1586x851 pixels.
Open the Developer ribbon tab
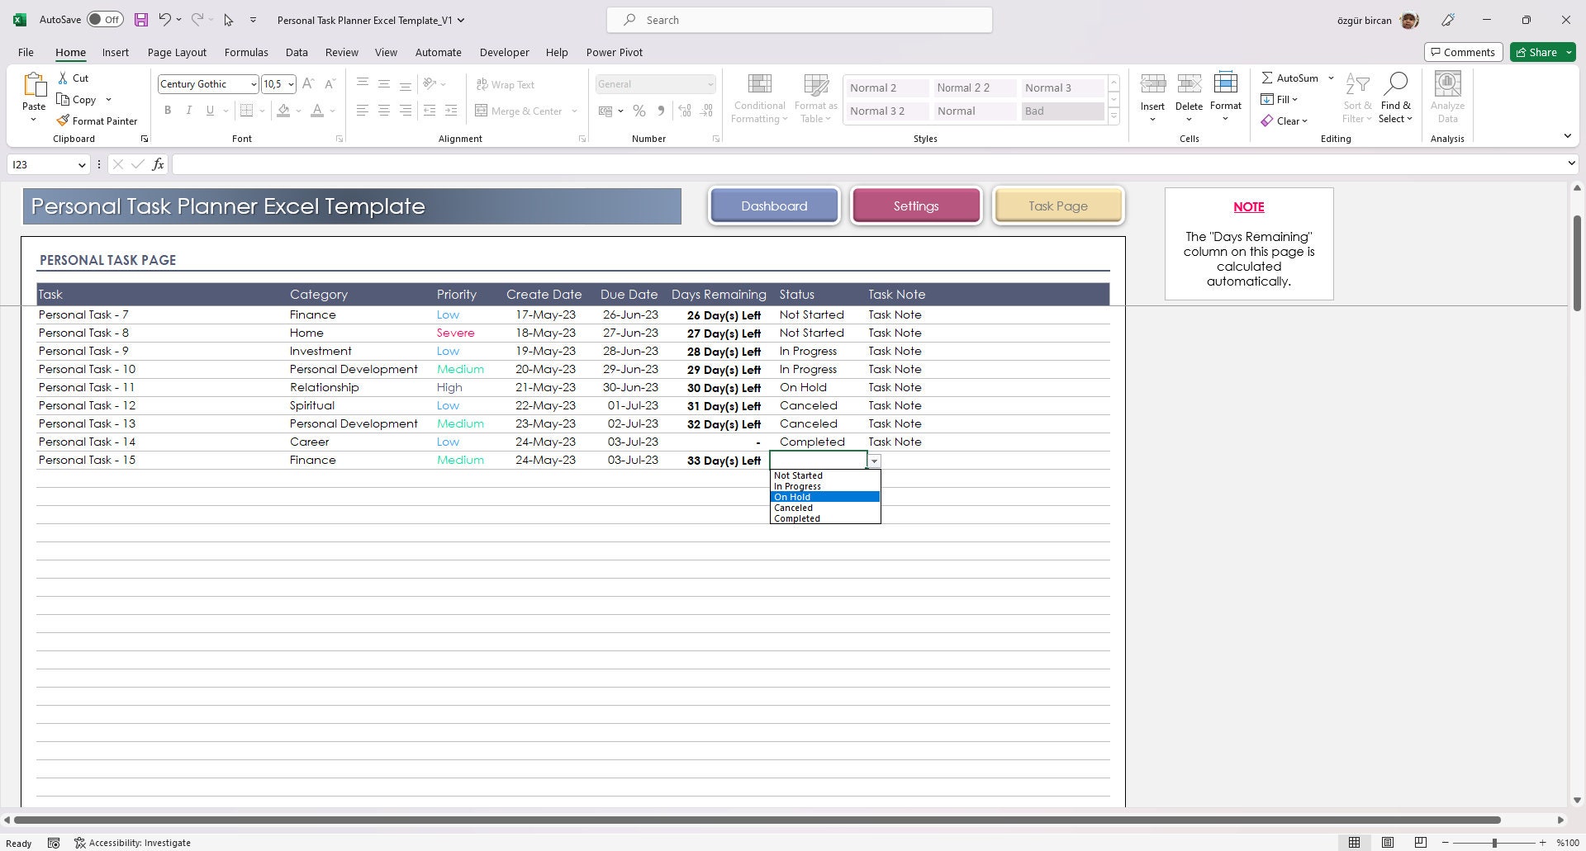coord(504,52)
